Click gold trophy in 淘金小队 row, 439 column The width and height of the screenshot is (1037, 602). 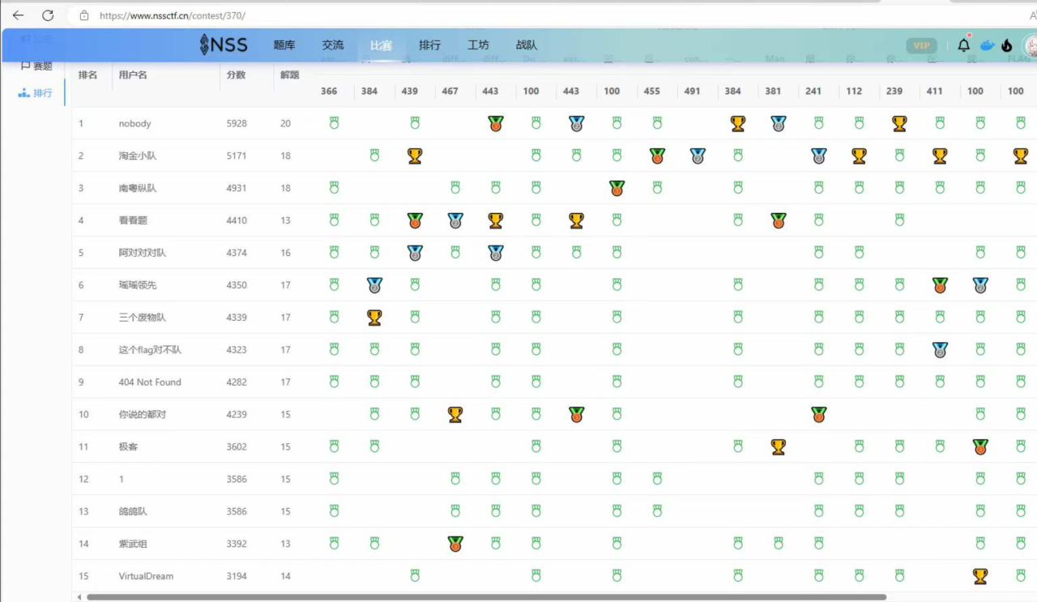[415, 156]
